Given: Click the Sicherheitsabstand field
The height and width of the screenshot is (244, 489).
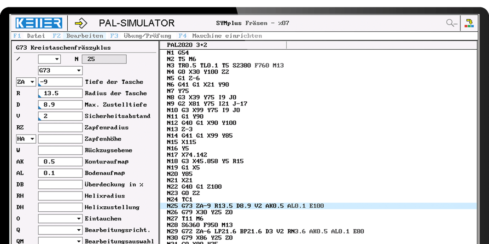Looking at the screenshot, I should (x=60, y=116).
